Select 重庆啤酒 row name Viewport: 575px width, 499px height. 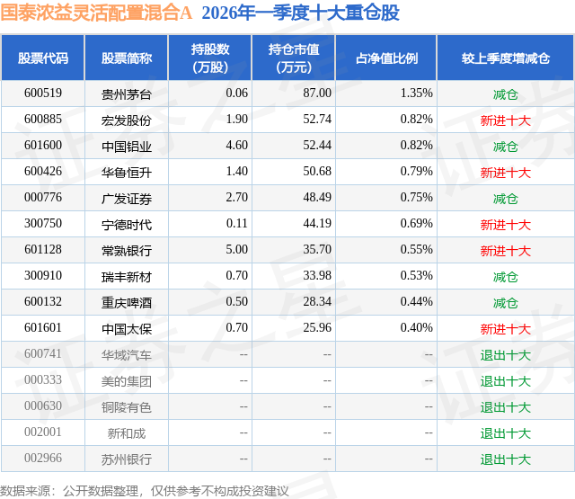127,303
